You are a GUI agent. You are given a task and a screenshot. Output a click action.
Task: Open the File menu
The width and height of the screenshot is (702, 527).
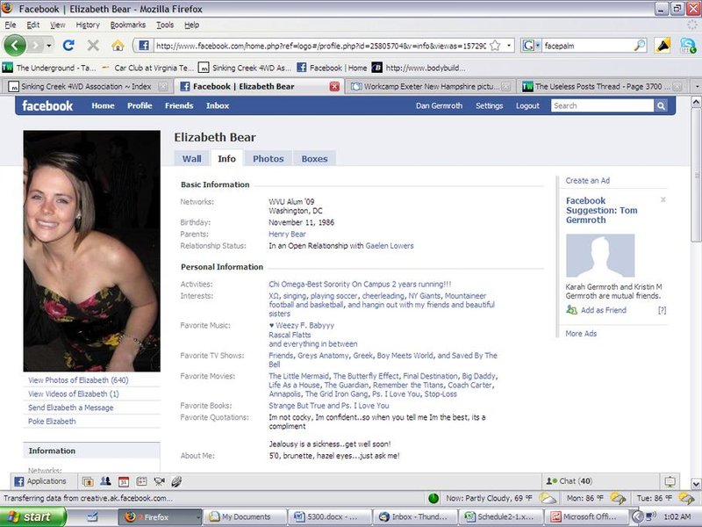point(11,25)
